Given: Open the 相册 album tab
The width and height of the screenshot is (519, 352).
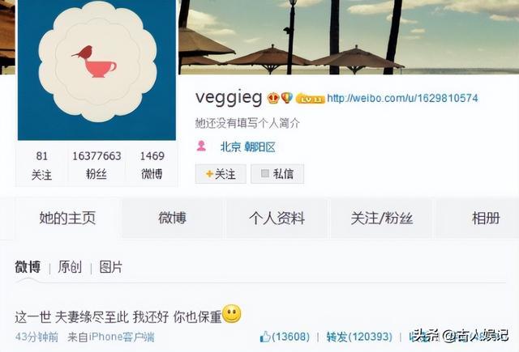Looking at the screenshot, I should (486, 218).
